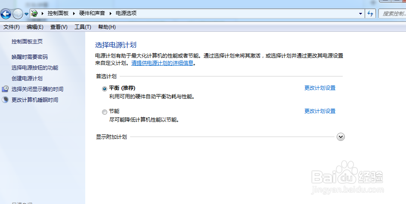Click 尽可能降低计算机性能以节能 description
406x204 pixels.
(144, 120)
